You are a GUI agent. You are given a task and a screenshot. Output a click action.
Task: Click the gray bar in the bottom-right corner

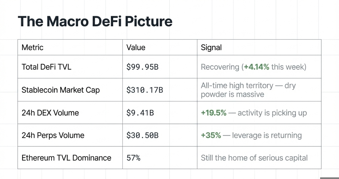329,178
